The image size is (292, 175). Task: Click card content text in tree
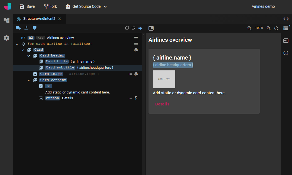[78, 92]
